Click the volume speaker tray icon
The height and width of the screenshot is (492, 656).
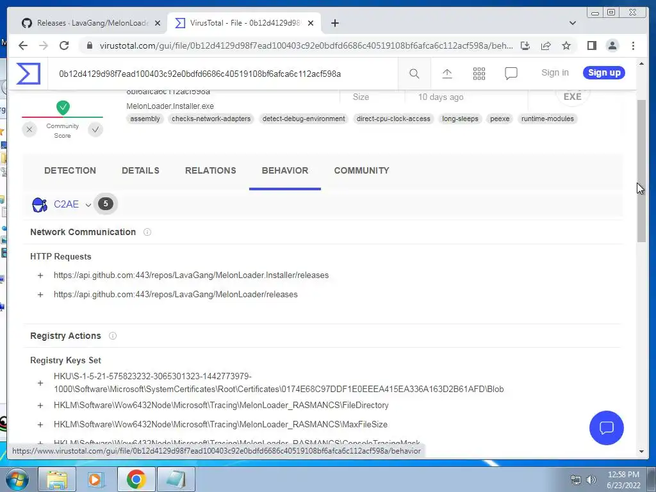click(x=591, y=480)
